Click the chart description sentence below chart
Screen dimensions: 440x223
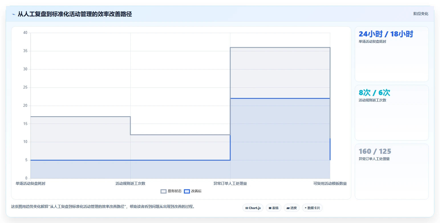click(x=103, y=207)
